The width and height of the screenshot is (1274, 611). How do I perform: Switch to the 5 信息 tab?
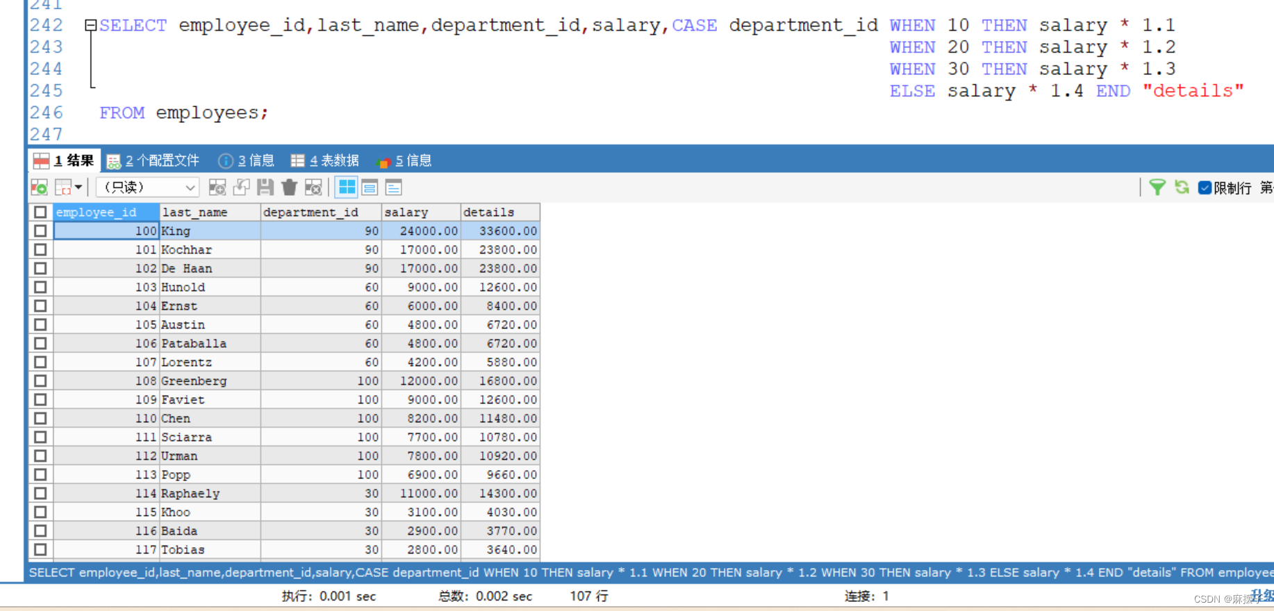[x=404, y=160]
